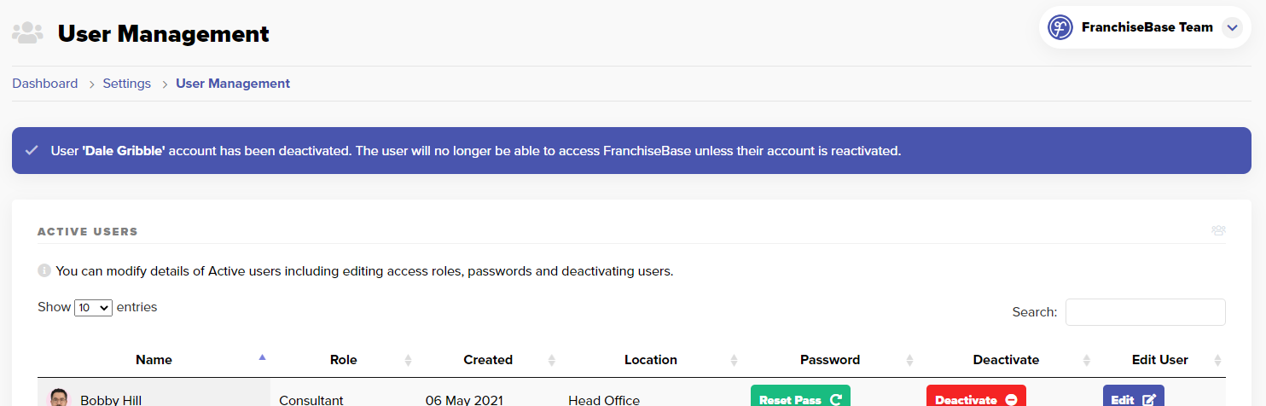Sort table by Name column arrow
The width and height of the screenshot is (1266, 406).
pos(262,357)
